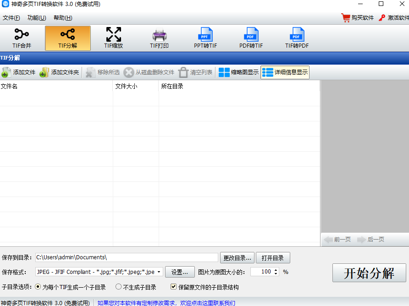Uncheck 保留原文件的子目录结构
This screenshot has height=306, width=409.
coord(173,287)
